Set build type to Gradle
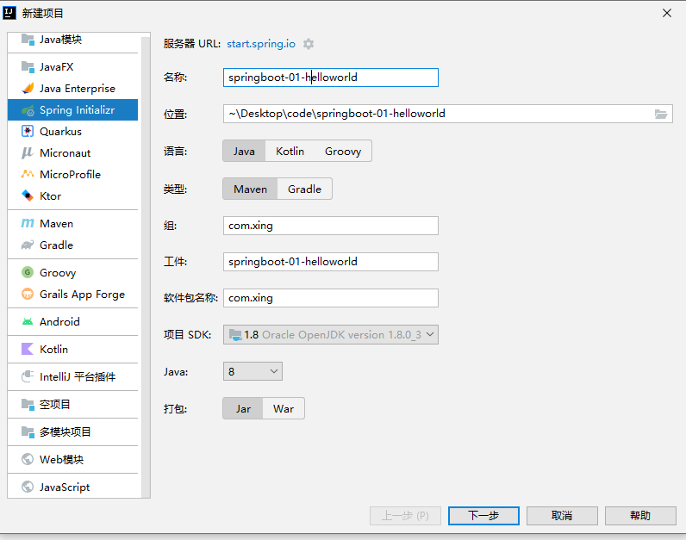The width and height of the screenshot is (686, 540). [304, 189]
